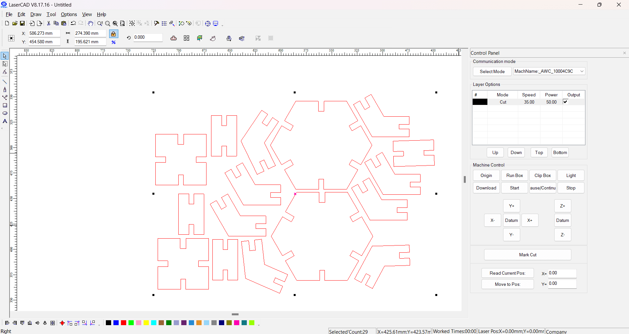629x334 pixels.
Task: Click the array grid icon
Action: (187, 38)
